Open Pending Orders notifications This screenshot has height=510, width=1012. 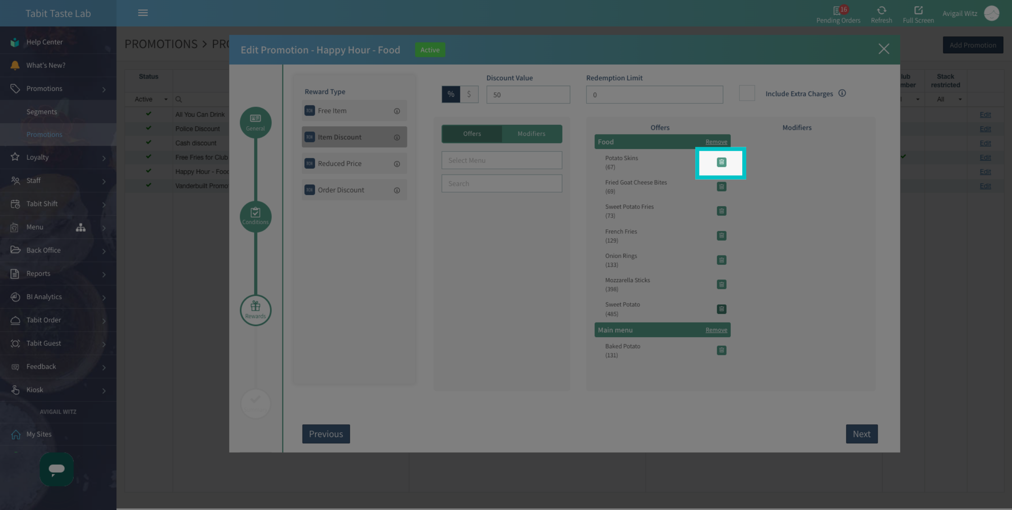click(838, 14)
